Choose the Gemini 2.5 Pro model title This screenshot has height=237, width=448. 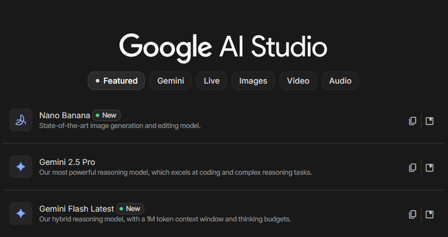pyautogui.click(x=67, y=162)
